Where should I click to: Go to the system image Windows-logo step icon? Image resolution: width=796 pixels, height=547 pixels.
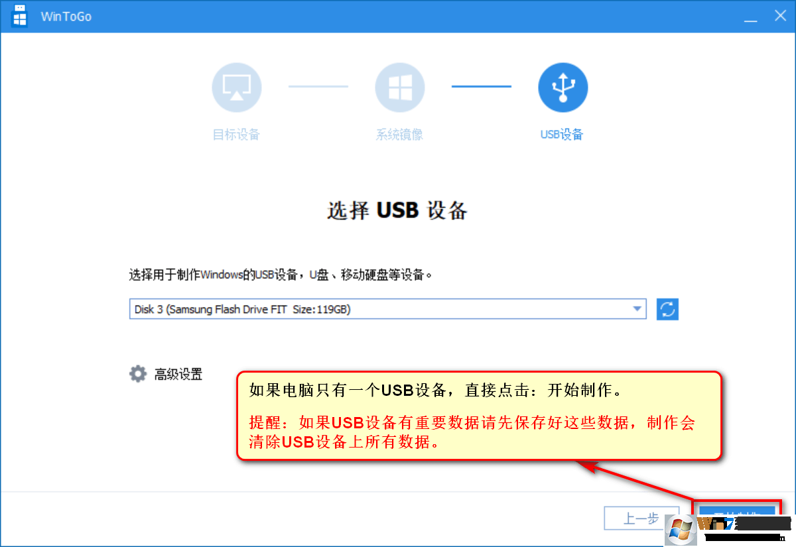click(x=400, y=88)
